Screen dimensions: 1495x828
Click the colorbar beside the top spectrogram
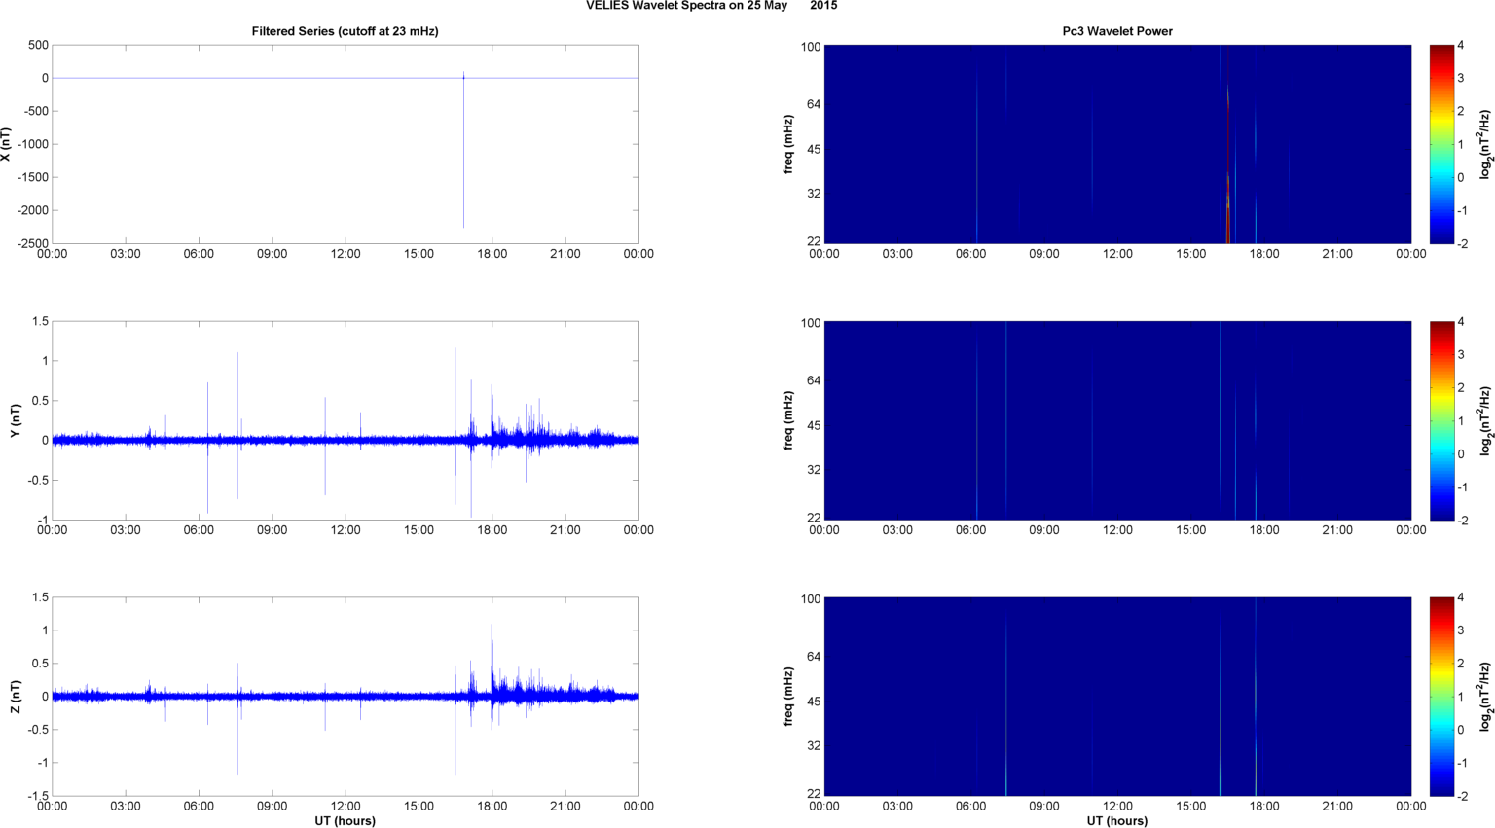coord(1441,144)
